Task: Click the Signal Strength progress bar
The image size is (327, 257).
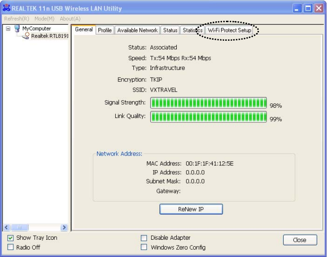Action: pyautogui.click(x=208, y=103)
